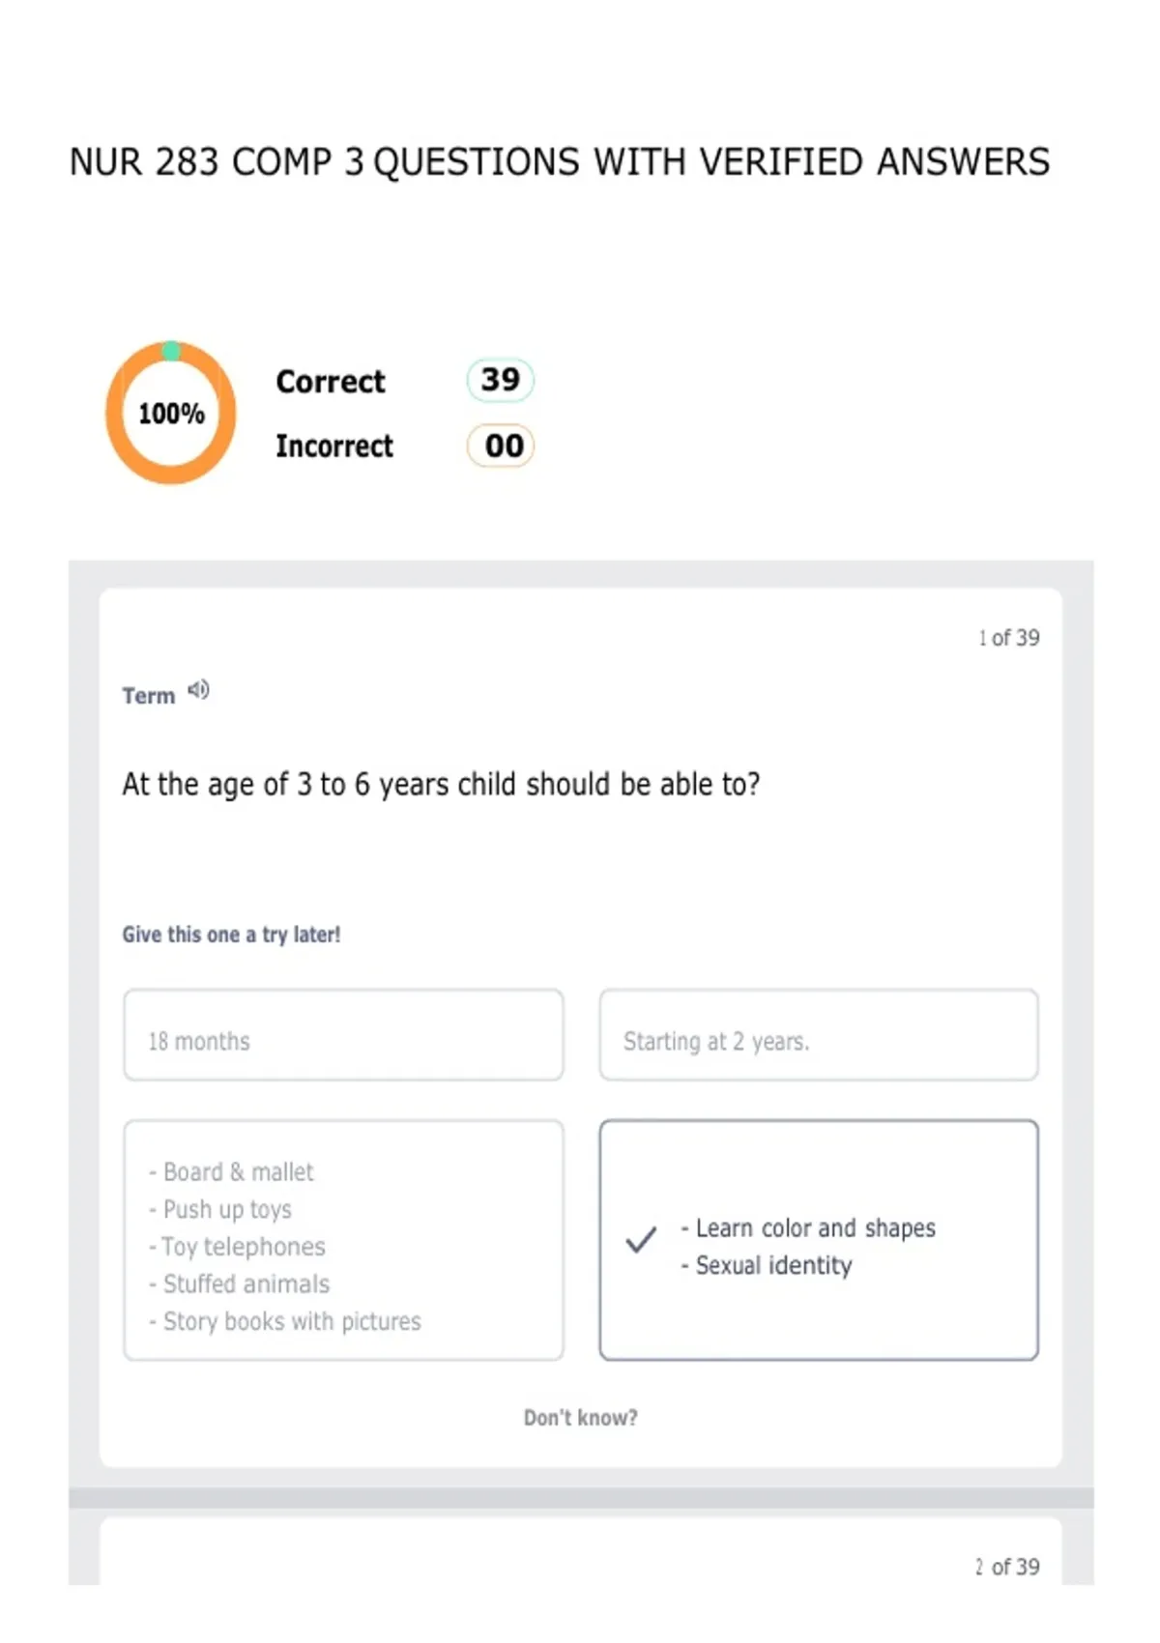1160x1643 pixels.
Task: Click the 'Incorrect' label
Action: pos(334,447)
